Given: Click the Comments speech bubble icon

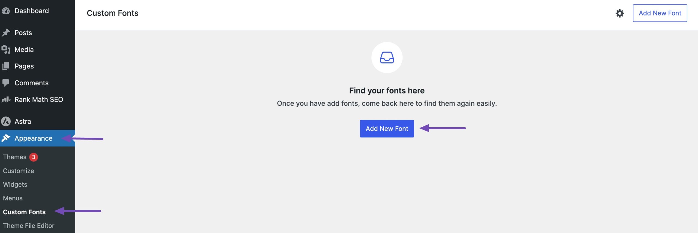Looking at the screenshot, I should (x=6, y=83).
